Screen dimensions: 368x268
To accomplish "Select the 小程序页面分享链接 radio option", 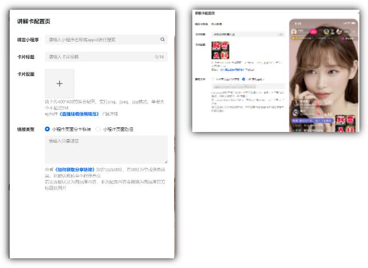I will pos(47,129).
